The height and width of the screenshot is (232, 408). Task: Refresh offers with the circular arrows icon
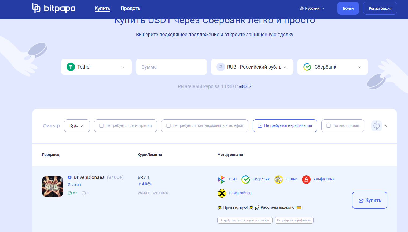pyautogui.click(x=377, y=126)
